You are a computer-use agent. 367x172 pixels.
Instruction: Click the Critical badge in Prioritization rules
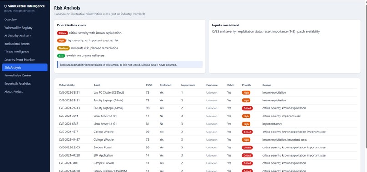pos(62,33)
